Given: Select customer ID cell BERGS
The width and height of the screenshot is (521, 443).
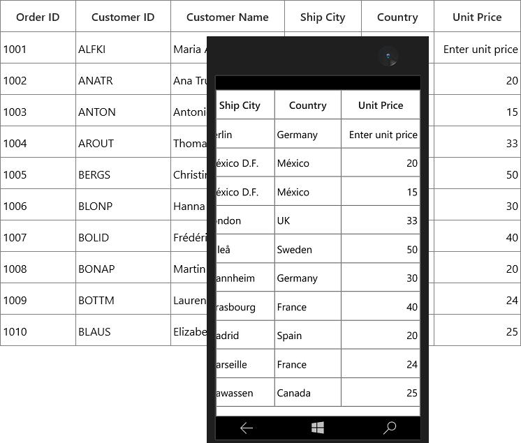Looking at the screenshot, I should click(124, 173).
